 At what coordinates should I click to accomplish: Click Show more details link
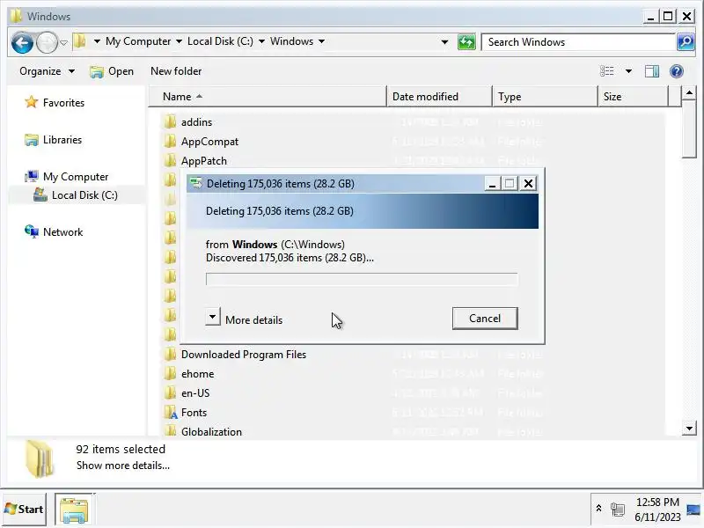(123, 466)
